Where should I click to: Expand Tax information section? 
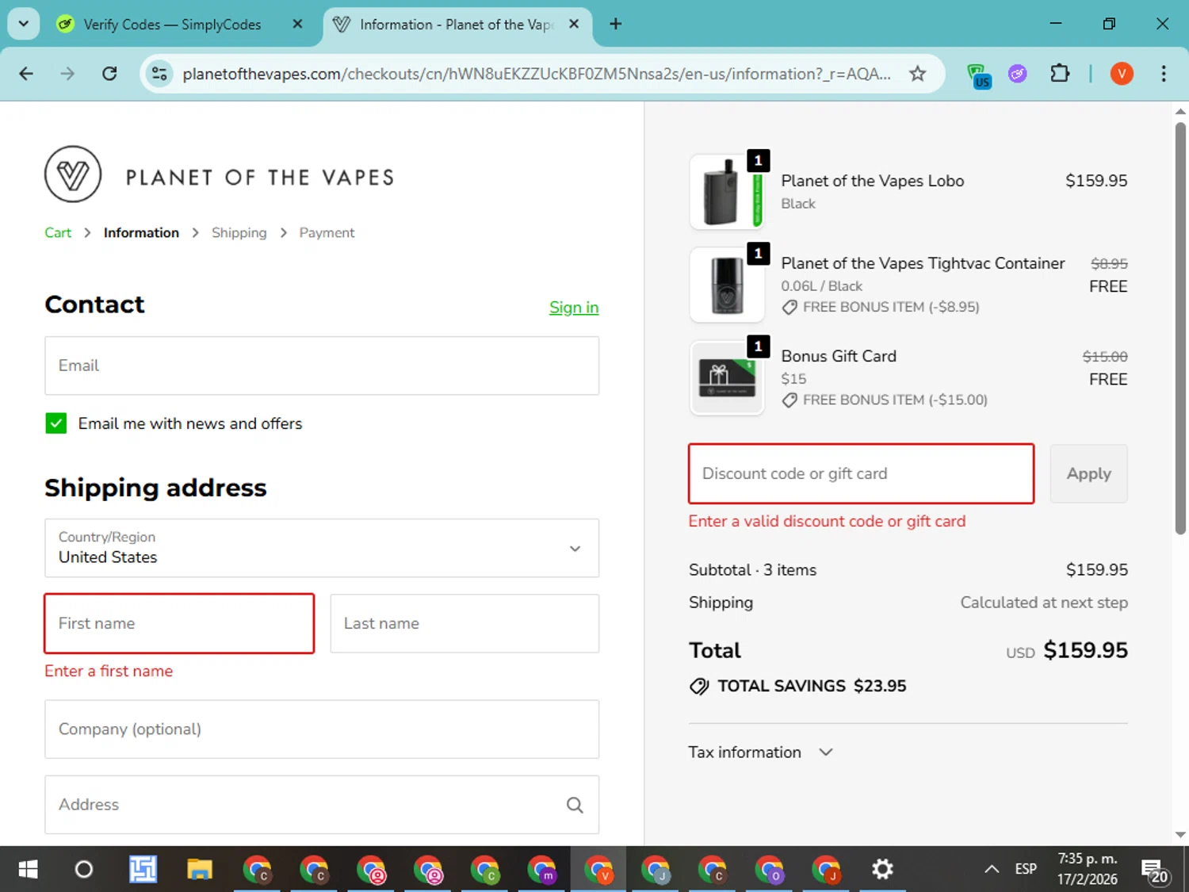[x=760, y=752]
